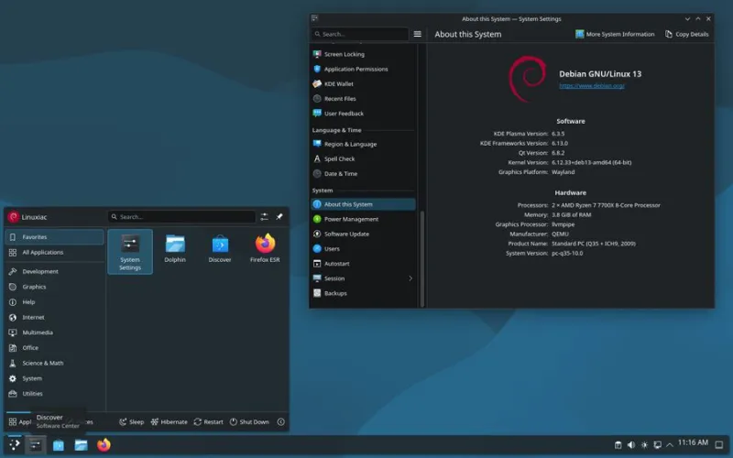733x458 pixels.
Task: Open Discover from launcher favorites grid
Action: coord(220,249)
